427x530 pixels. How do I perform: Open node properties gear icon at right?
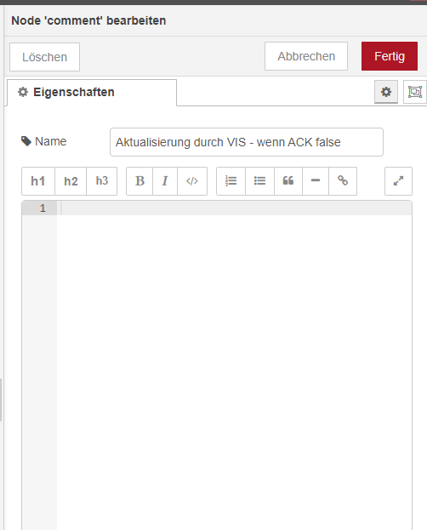coord(386,92)
